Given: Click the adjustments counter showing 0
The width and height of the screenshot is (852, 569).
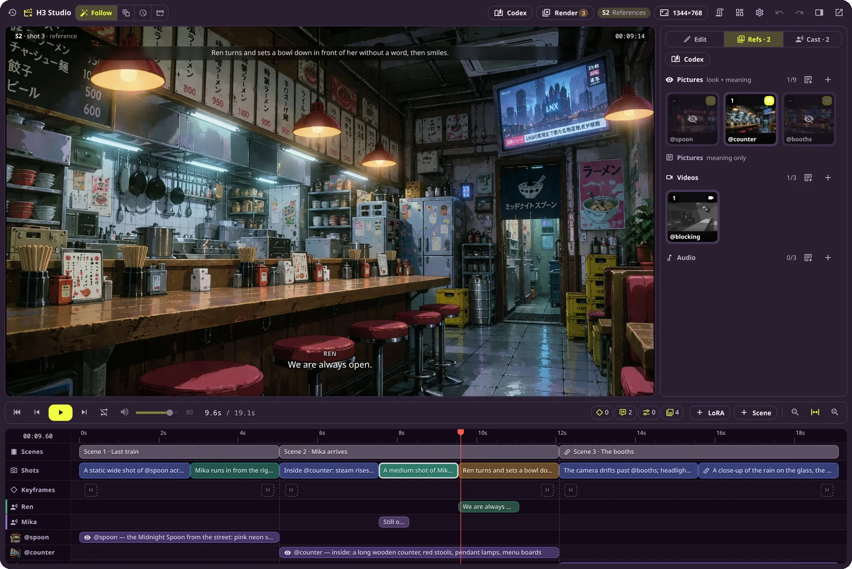Looking at the screenshot, I should tap(649, 412).
